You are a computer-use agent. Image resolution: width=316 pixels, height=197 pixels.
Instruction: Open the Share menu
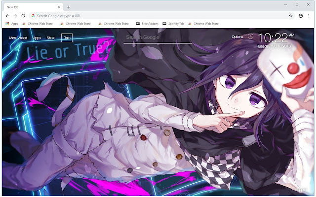click(x=51, y=38)
